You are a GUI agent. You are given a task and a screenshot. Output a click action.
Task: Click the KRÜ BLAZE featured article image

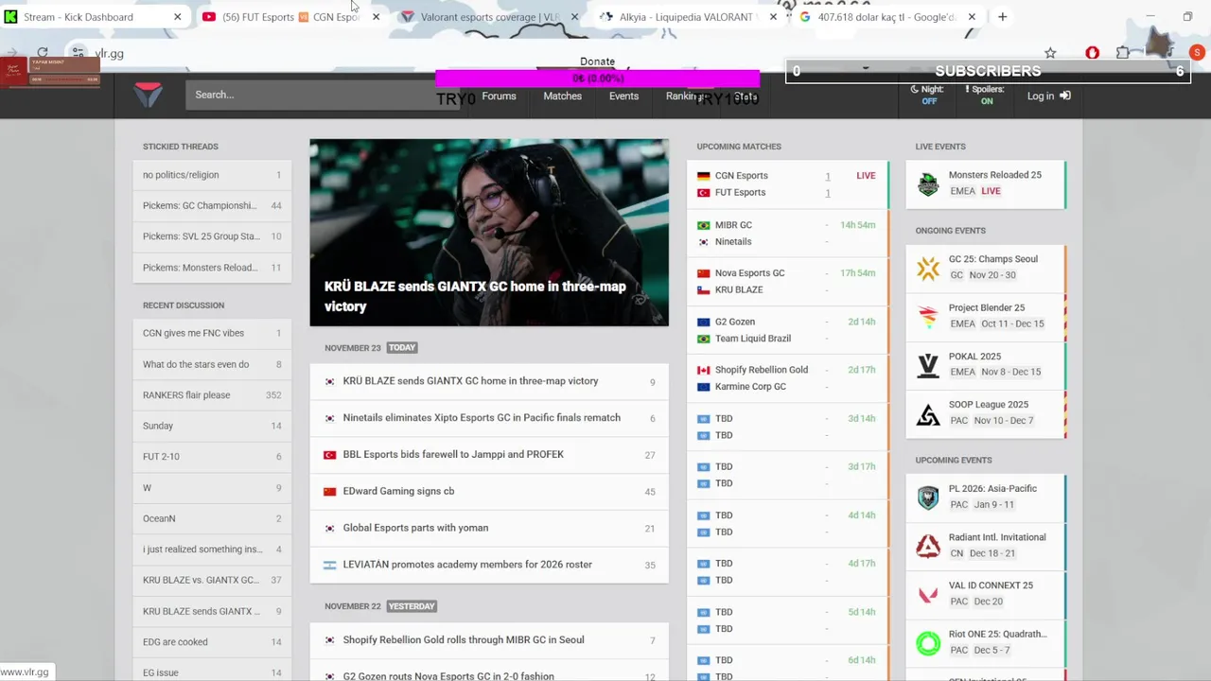[489, 233]
